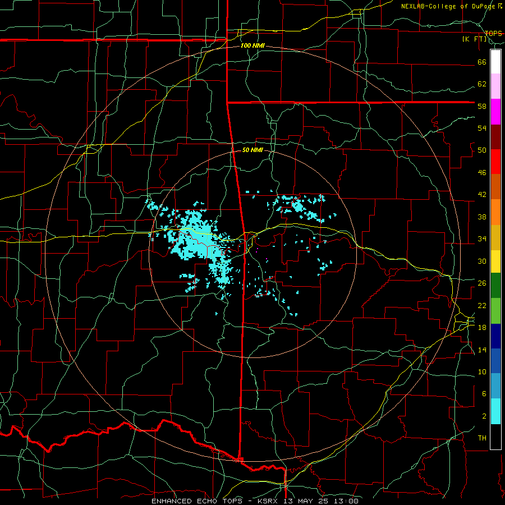The image size is (505, 505).
Task: Click the medium blue 18 kft legend swatch
Action: point(495,361)
